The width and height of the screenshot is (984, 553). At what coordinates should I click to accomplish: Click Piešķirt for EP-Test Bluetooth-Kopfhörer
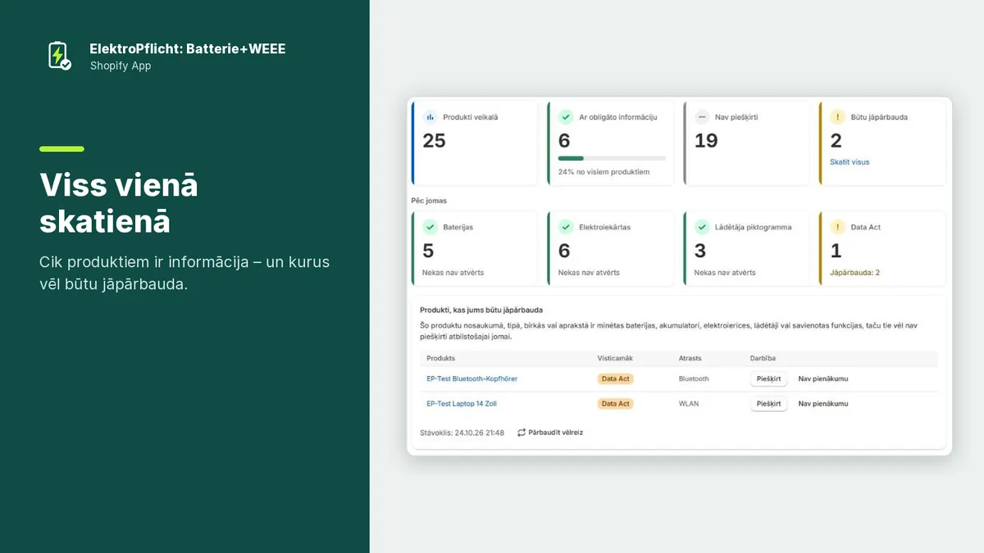tap(768, 378)
